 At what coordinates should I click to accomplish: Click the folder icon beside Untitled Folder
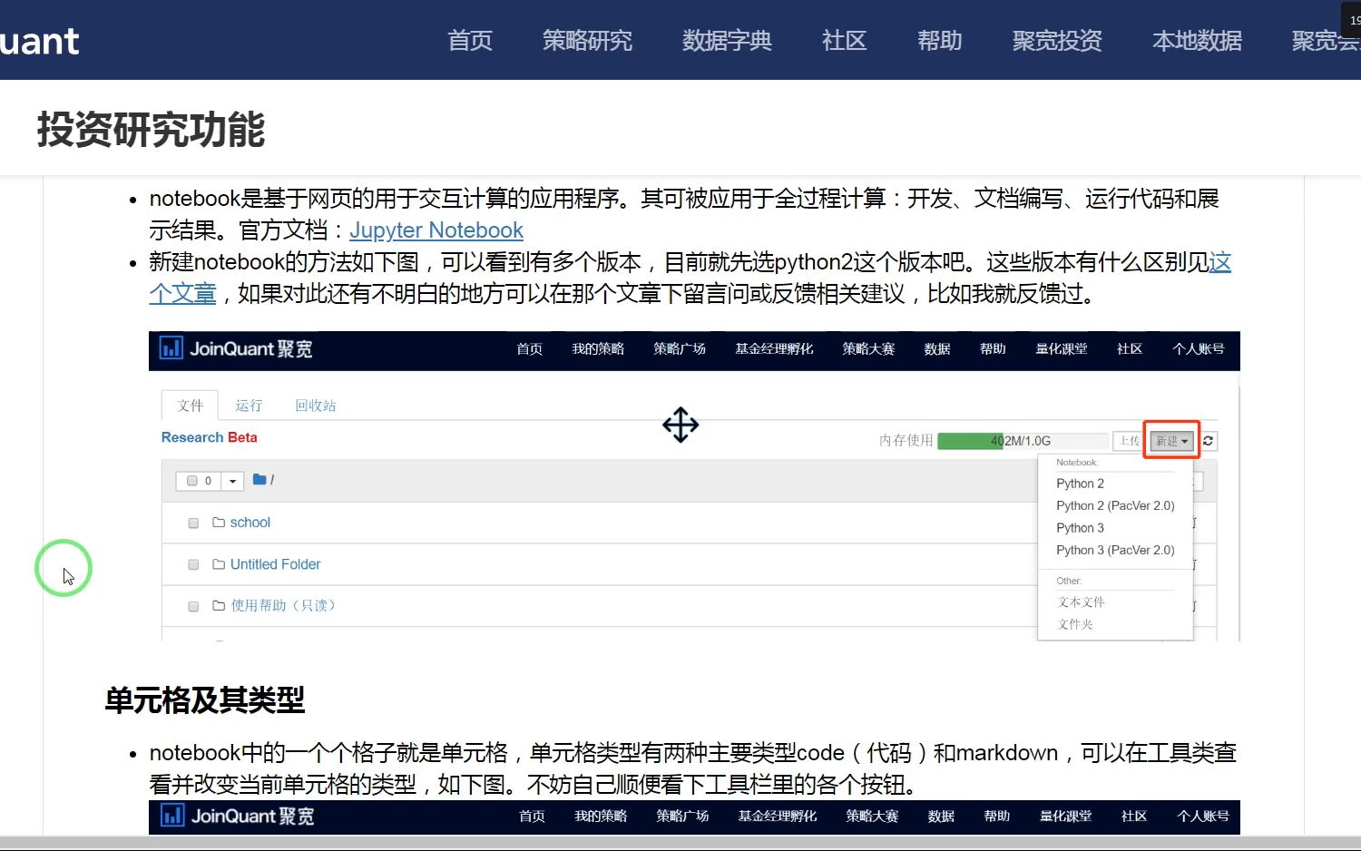pyautogui.click(x=219, y=564)
